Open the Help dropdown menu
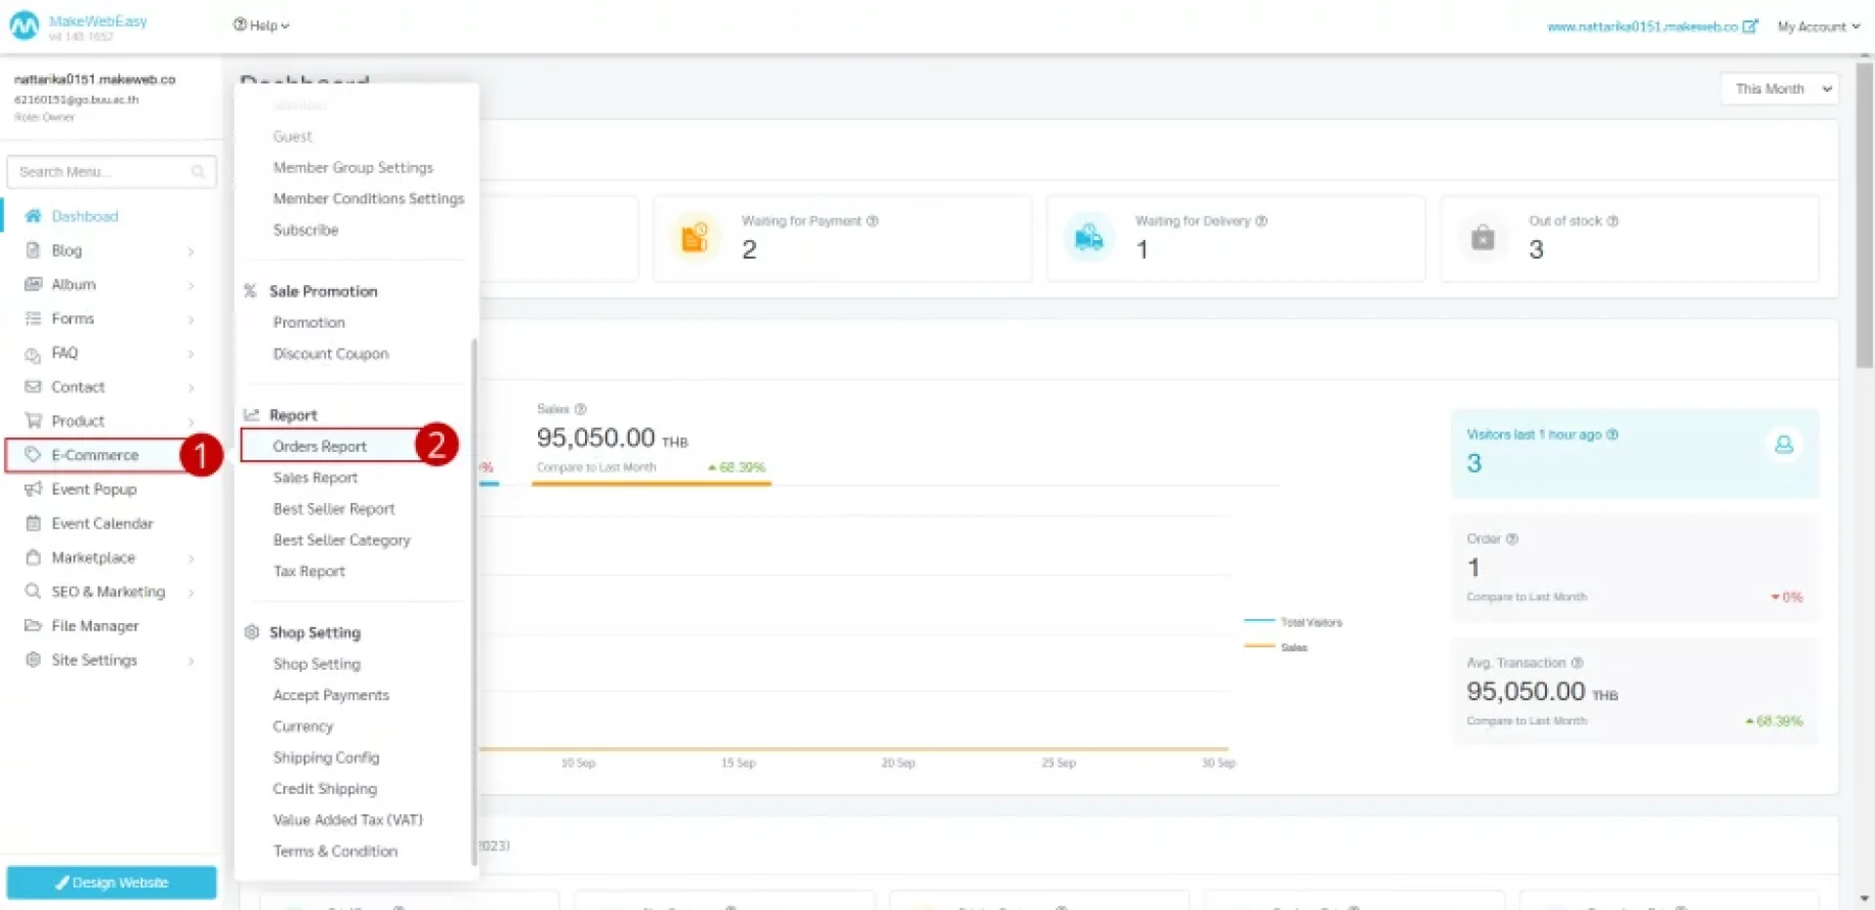1875x910 pixels. pyautogui.click(x=261, y=25)
